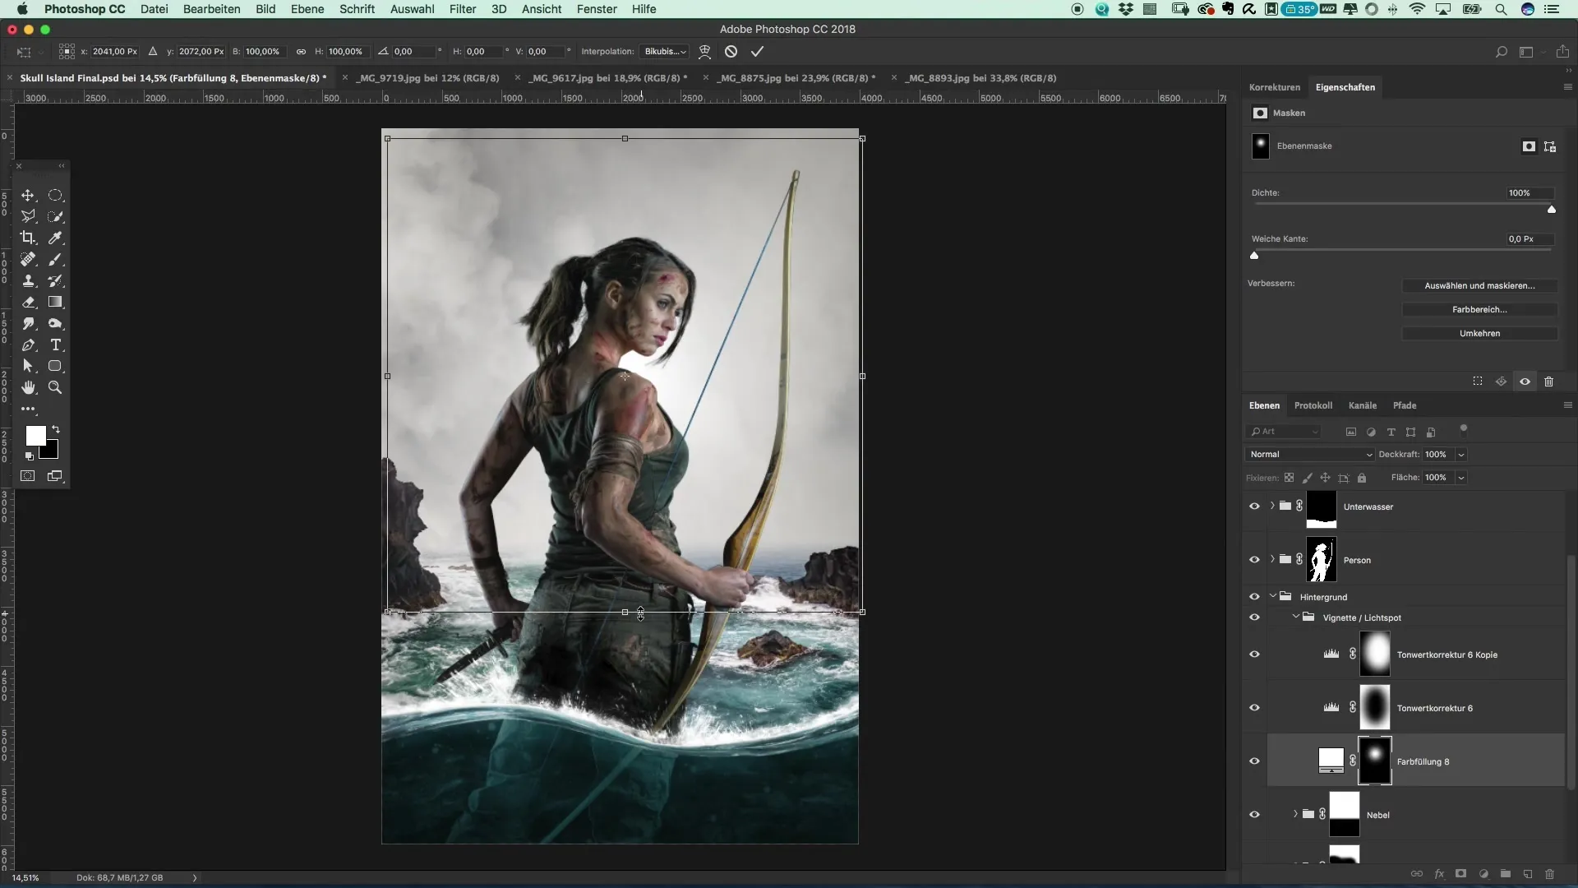This screenshot has width=1578, height=888.
Task: Open the Auswahl menu
Action: 412,9
